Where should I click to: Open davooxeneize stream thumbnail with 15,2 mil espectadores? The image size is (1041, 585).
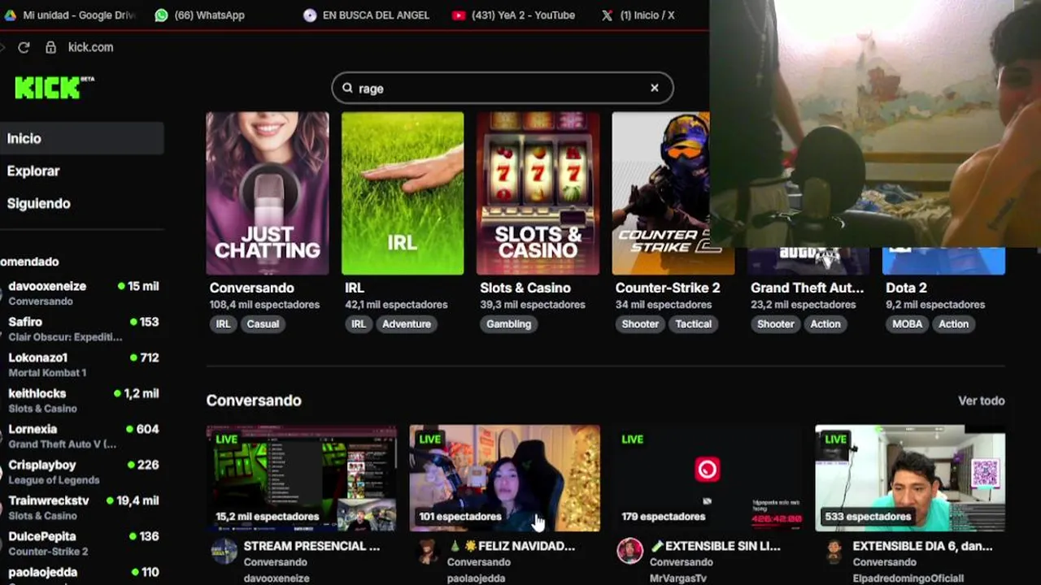tap(302, 478)
